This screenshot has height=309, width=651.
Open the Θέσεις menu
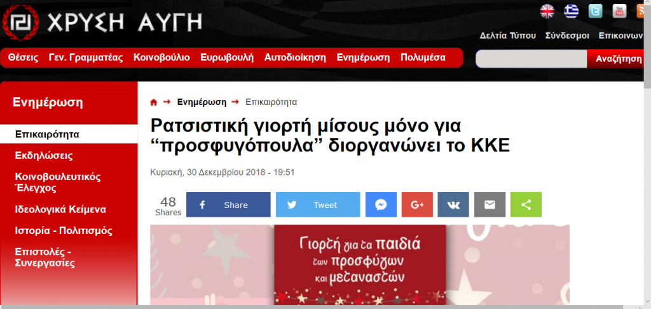coord(24,58)
